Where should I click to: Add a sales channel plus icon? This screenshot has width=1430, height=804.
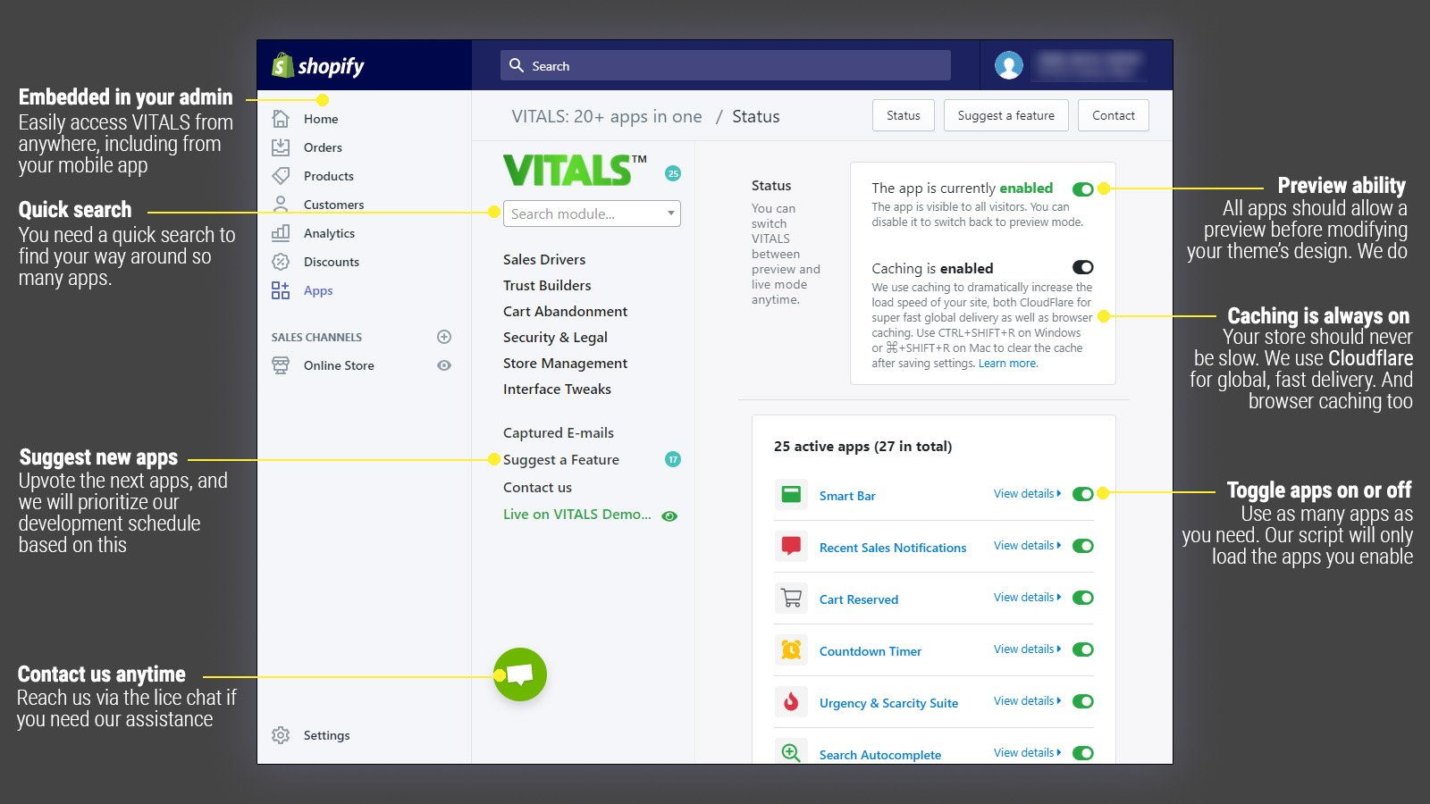444,337
